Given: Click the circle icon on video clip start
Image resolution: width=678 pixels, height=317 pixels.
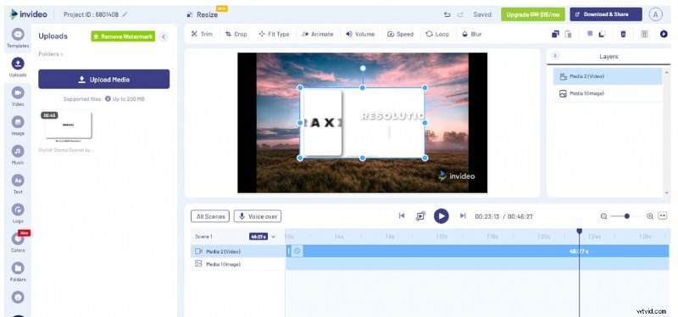Looking at the screenshot, I should pos(297,251).
